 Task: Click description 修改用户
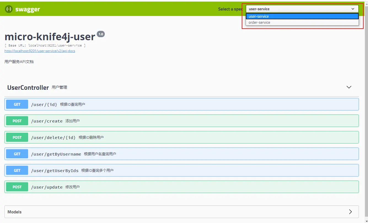tap(72, 187)
